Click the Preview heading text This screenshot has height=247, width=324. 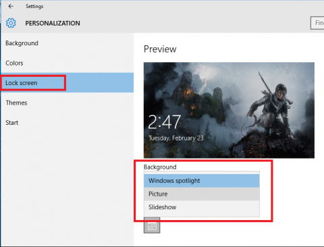point(160,49)
